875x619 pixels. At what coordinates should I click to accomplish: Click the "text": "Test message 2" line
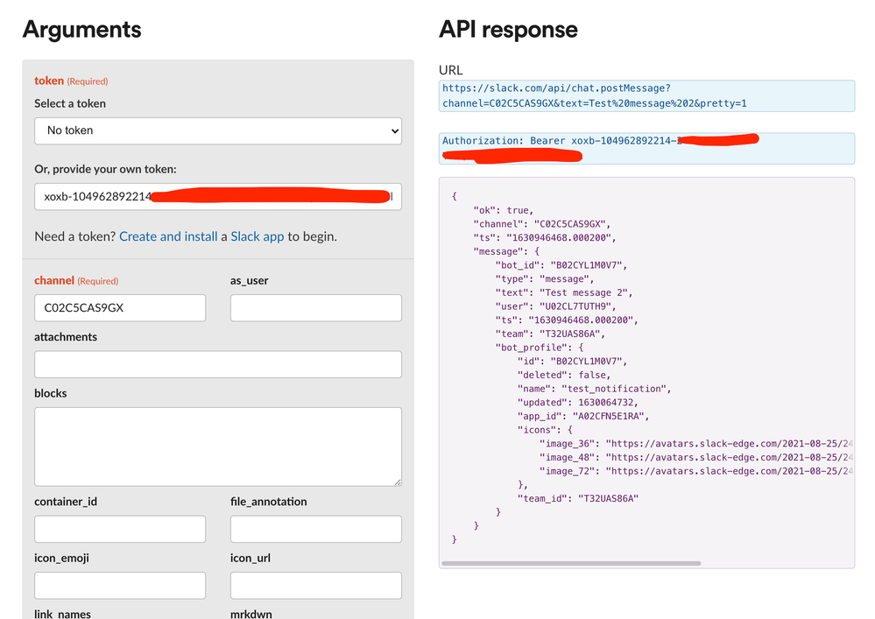pyautogui.click(x=563, y=292)
